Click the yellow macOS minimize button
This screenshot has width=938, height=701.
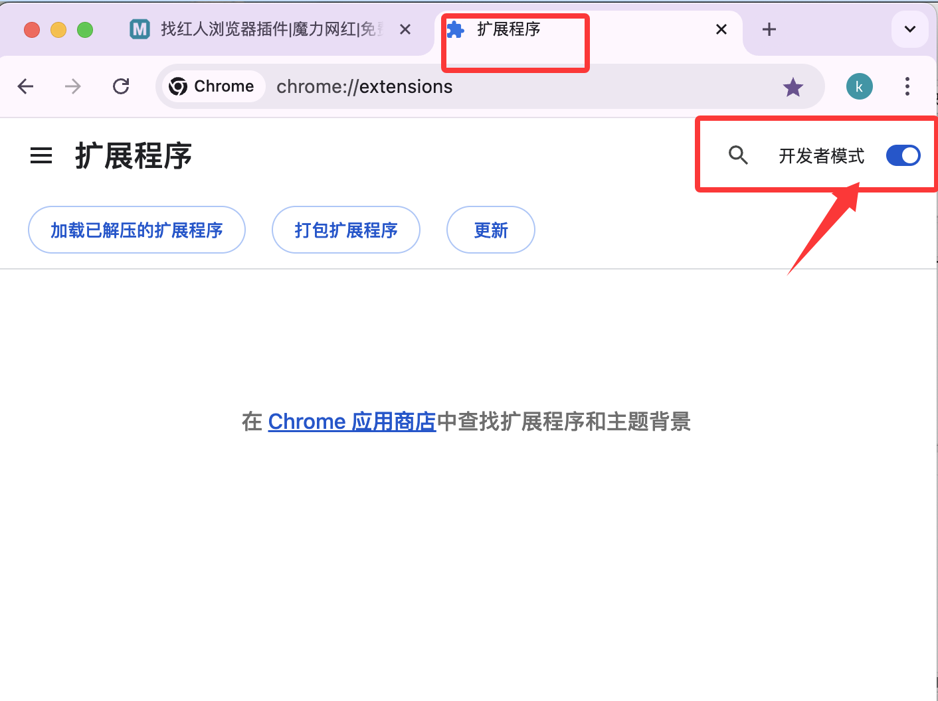(x=58, y=30)
